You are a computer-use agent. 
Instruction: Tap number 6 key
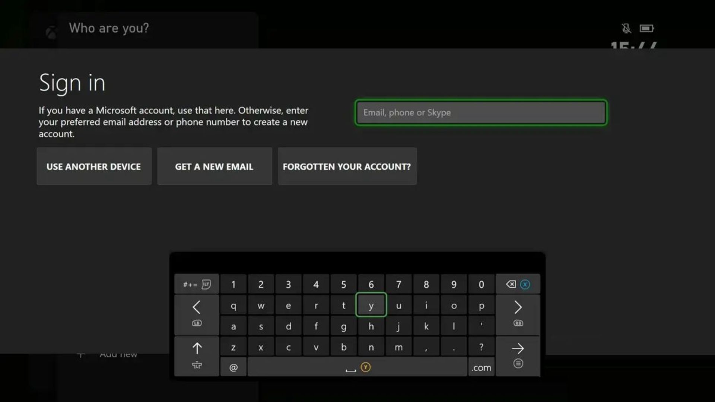coord(371,284)
